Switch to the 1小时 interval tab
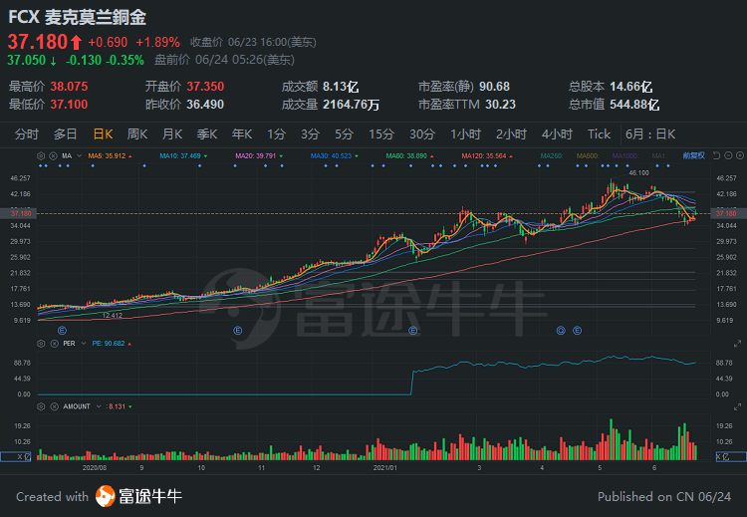This screenshot has height=517, width=747. click(465, 134)
